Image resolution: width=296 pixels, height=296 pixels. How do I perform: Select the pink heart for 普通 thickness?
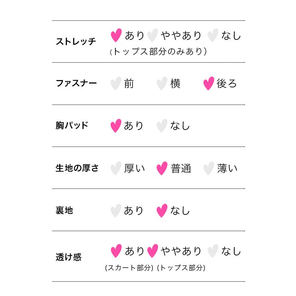(162, 168)
